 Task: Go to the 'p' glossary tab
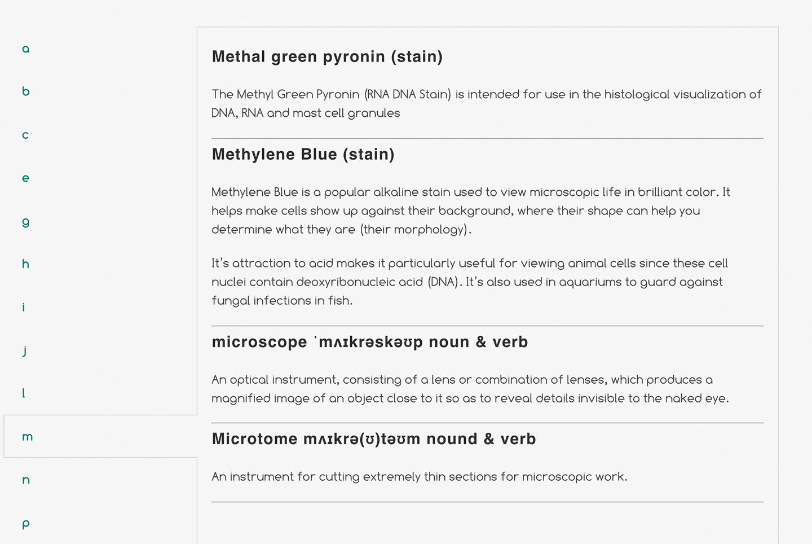click(25, 524)
